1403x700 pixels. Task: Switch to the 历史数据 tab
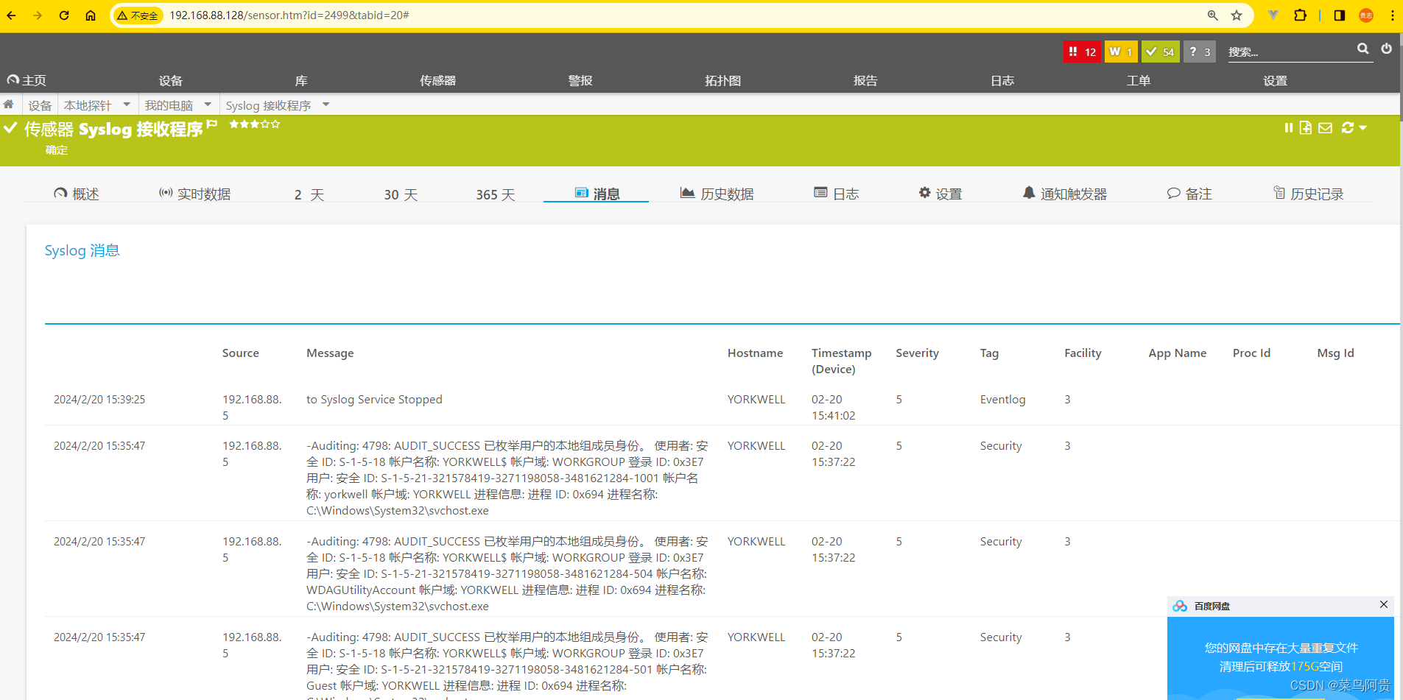[717, 194]
